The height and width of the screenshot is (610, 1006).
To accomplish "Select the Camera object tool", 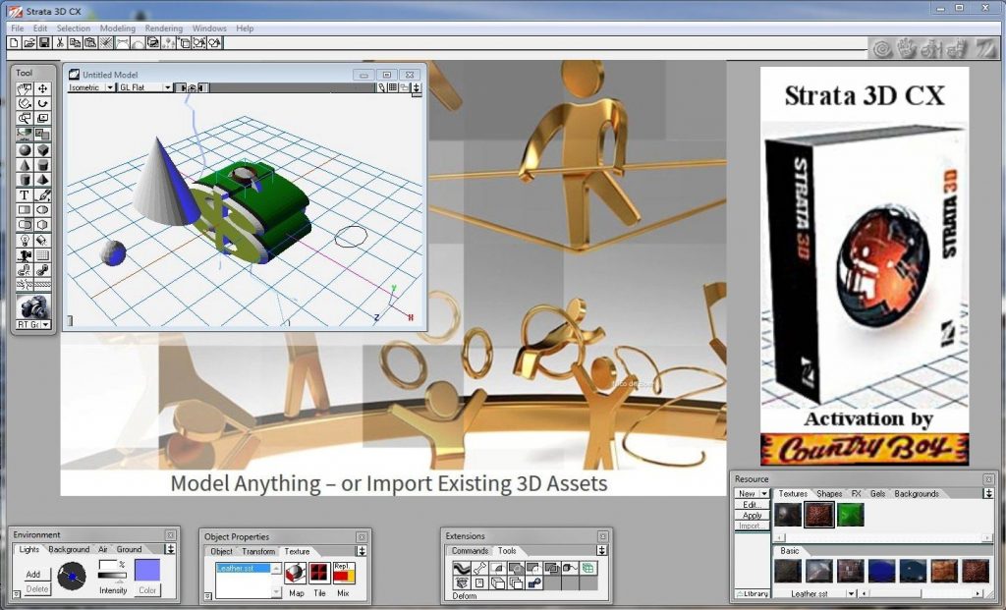I will tap(25, 255).
